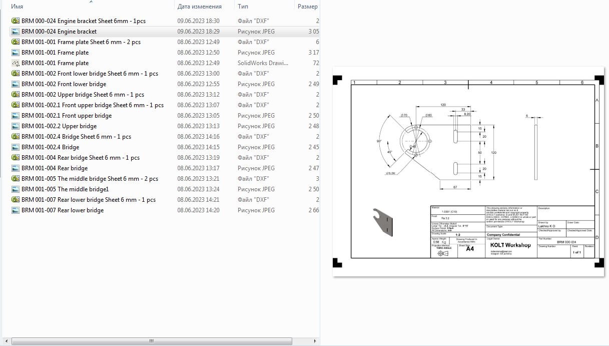Click the JPEG icon for BRM 001-004 Rear bridge

click(14, 168)
